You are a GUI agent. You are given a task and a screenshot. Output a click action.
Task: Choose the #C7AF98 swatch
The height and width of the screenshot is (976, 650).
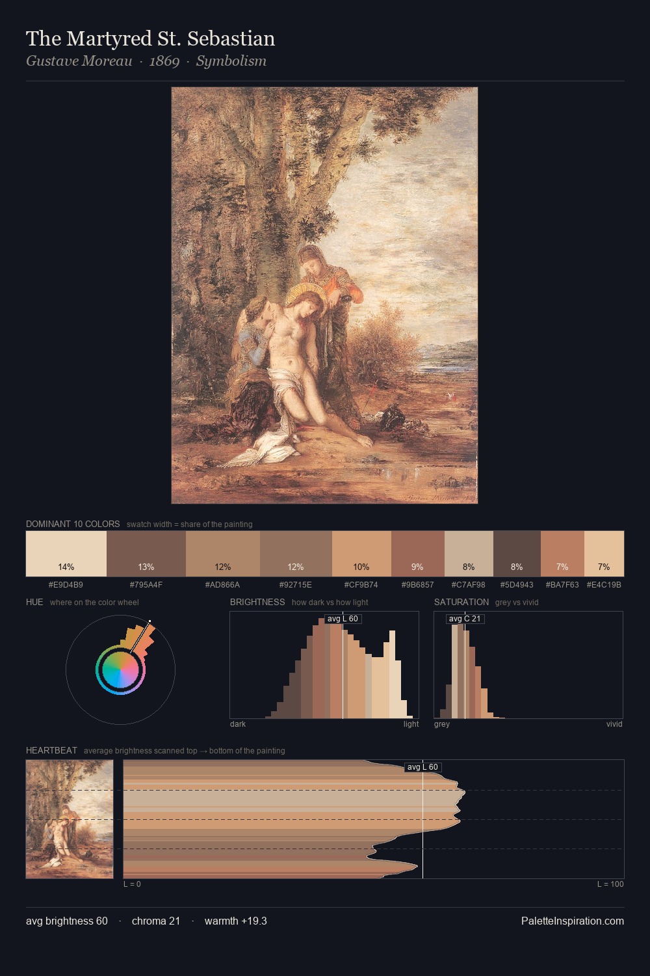(x=469, y=554)
